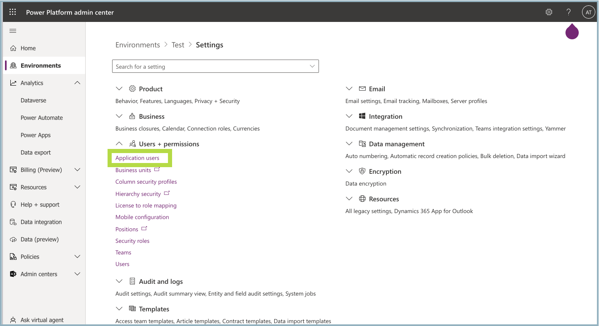
Task: Click the Home house icon
Action: click(x=13, y=48)
